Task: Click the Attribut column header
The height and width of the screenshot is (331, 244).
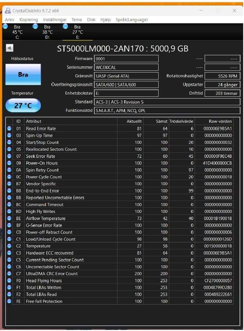Action: [71, 121]
